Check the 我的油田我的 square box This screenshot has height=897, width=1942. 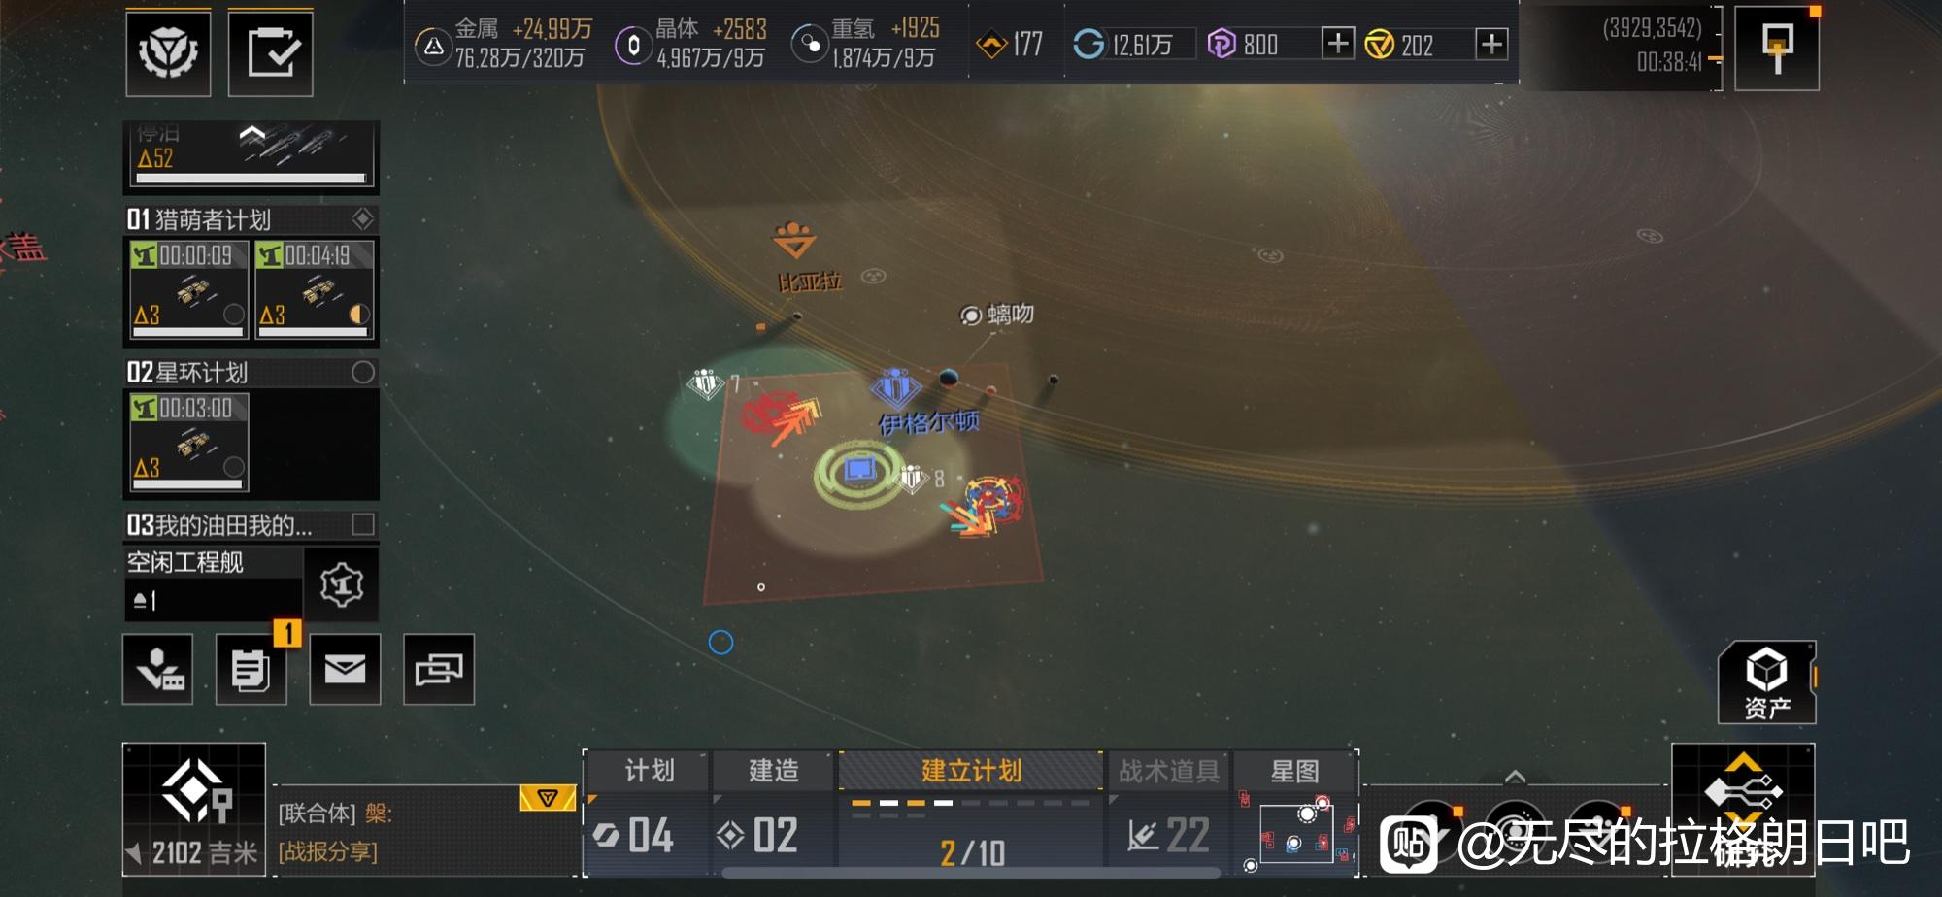coord(363,524)
